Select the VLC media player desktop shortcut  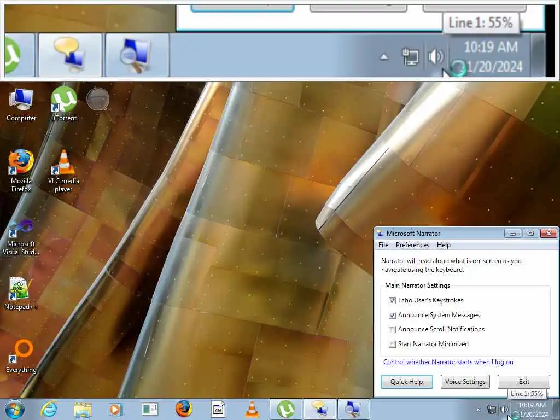63,171
